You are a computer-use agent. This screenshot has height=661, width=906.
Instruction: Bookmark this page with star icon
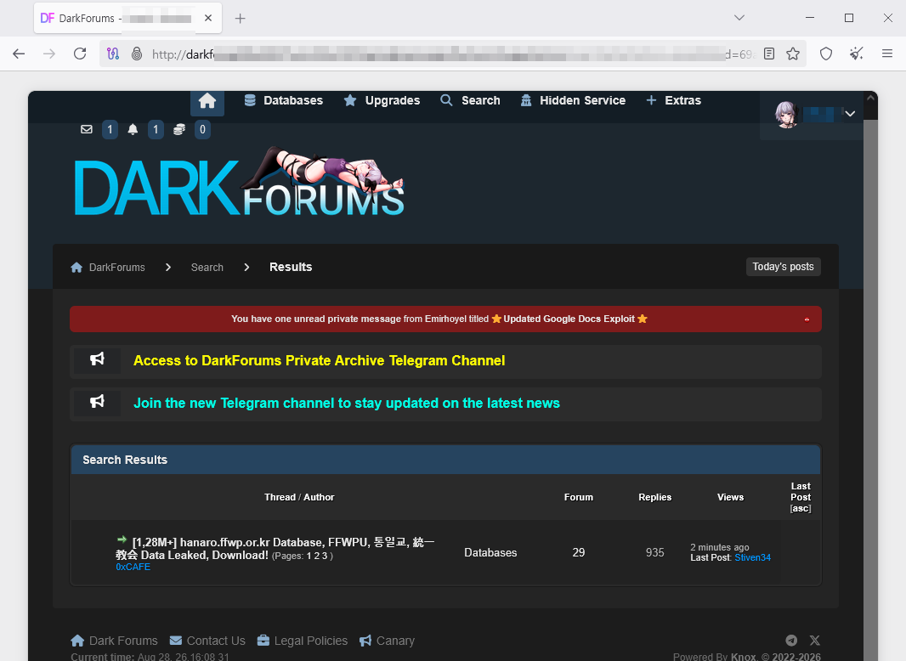pyautogui.click(x=793, y=54)
